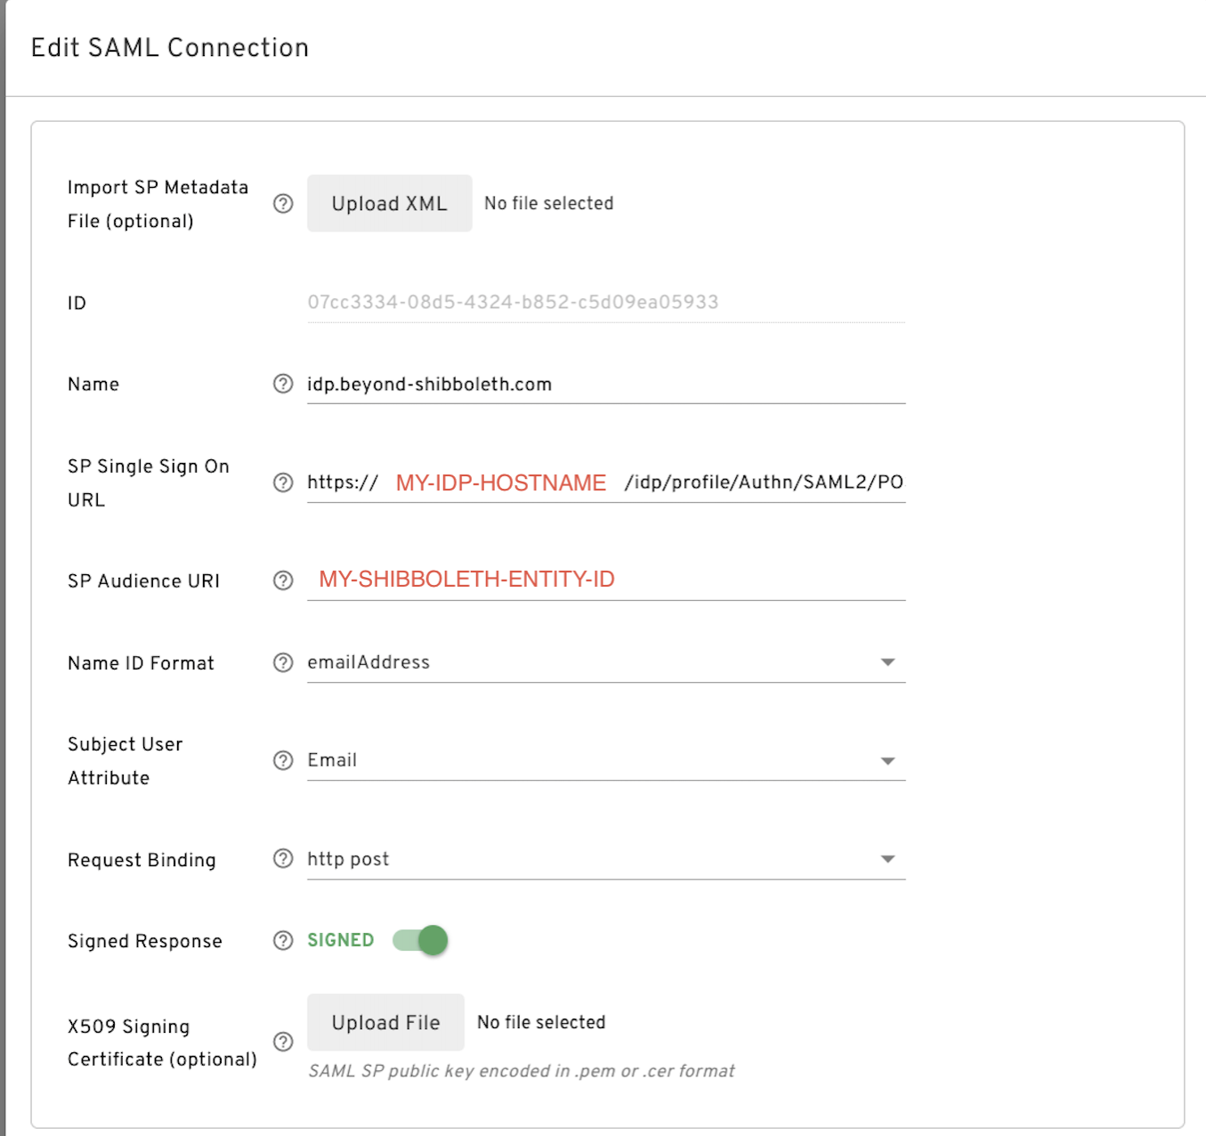Click help icon next to Import SP Metadata
This screenshot has width=1206, height=1136.
pyautogui.click(x=283, y=204)
